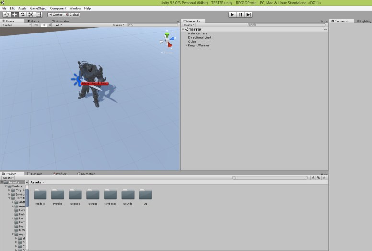Image resolution: width=372 pixels, height=251 pixels.
Task: Expand the Knight Warrior hierarchy item
Action: coord(186,45)
